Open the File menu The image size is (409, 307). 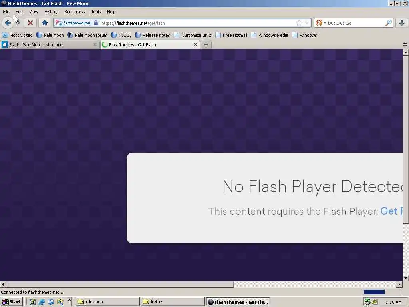point(6,12)
